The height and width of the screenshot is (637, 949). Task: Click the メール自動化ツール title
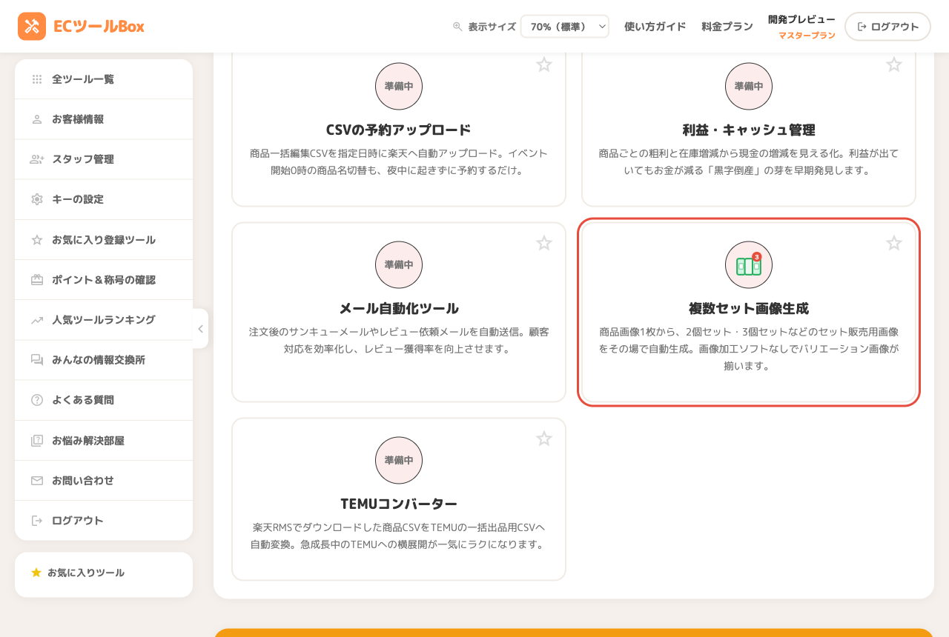(399, 308)
